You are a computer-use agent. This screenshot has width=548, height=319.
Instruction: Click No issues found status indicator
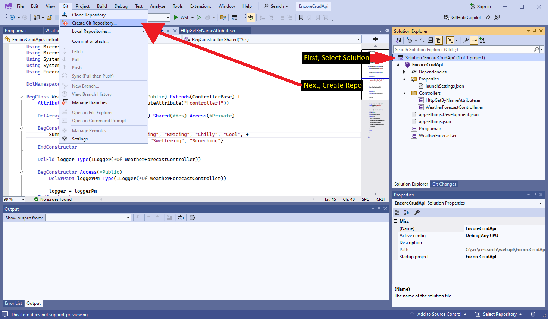click(53, 199)
